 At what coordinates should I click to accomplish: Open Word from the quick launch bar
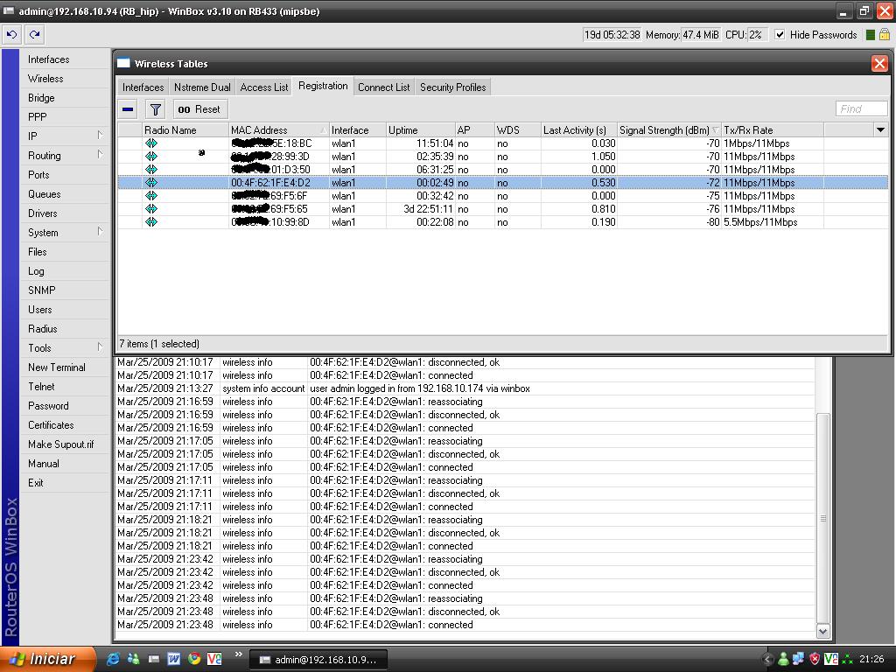(x=174, y=659)
